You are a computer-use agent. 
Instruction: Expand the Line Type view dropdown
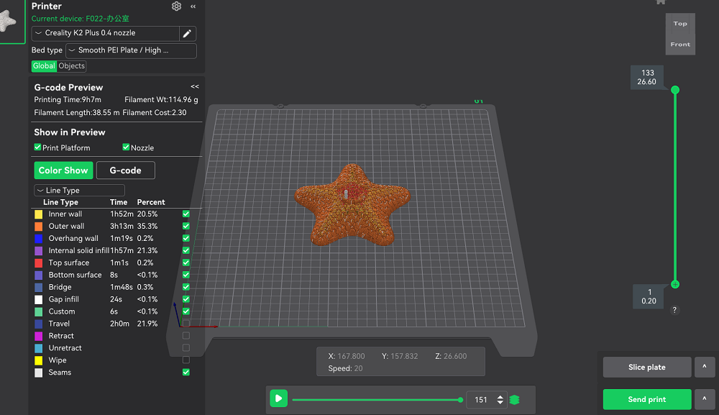[79, 191]
